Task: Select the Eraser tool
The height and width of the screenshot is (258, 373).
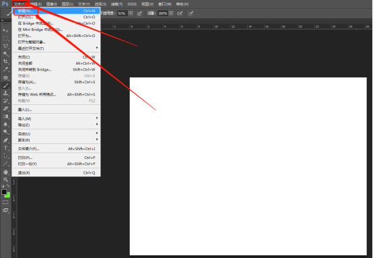Action: (5, 108)
